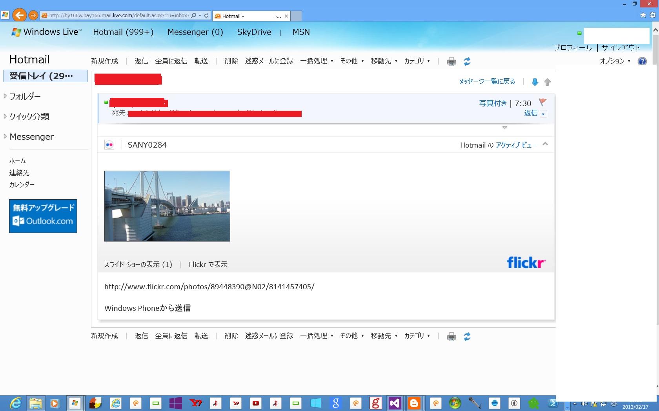Close the Hotmail browser tab
659x411 pixels.
click(x=286, y=16)
